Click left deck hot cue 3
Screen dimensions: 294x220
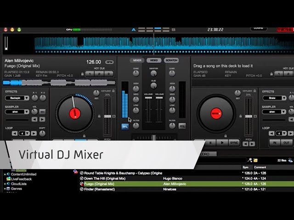[108, 74]
